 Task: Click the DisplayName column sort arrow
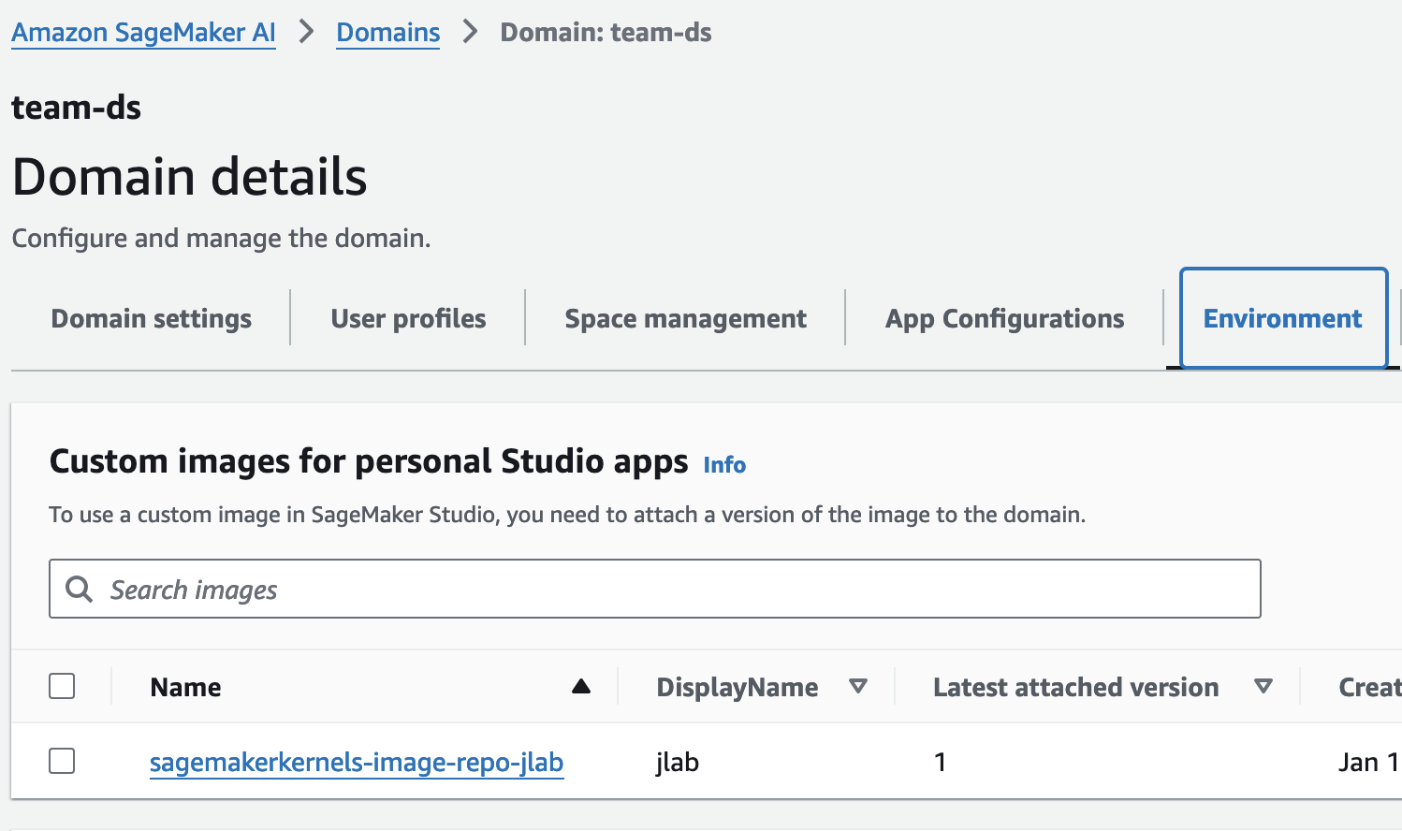[857, 687]
